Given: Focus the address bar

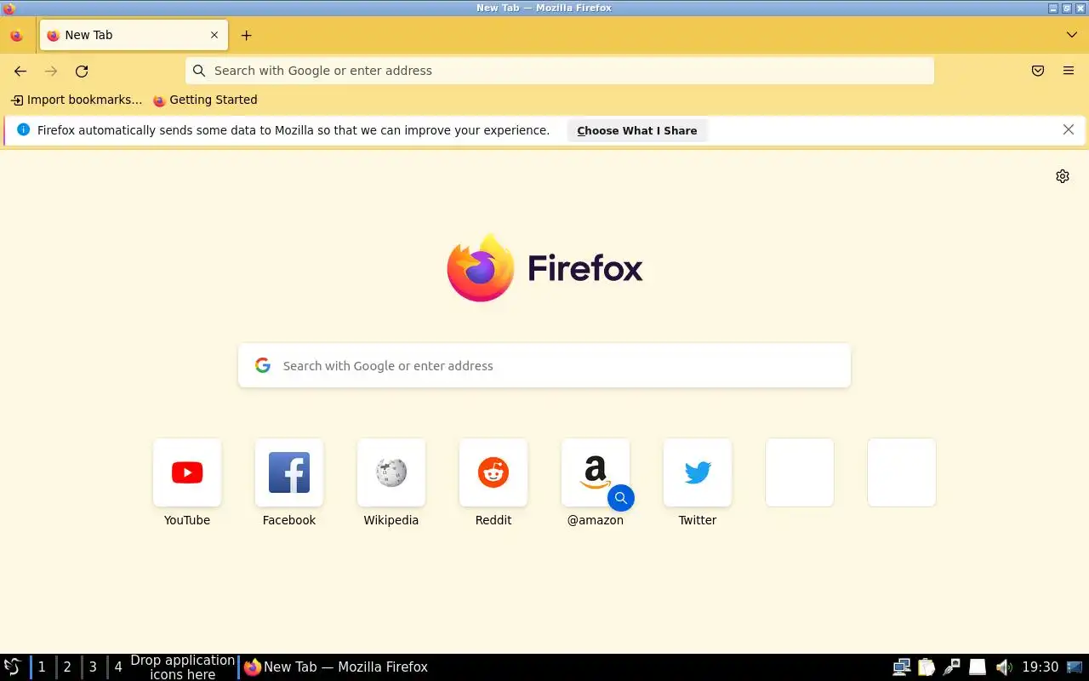Looking at the screenshot, I should coord(560,71).
